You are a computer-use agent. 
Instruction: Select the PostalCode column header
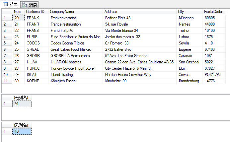coord(214,12)
